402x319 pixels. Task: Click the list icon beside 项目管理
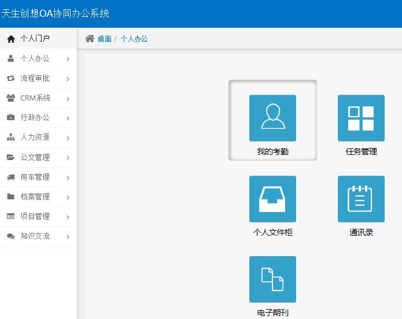click(x=11, y=216)
